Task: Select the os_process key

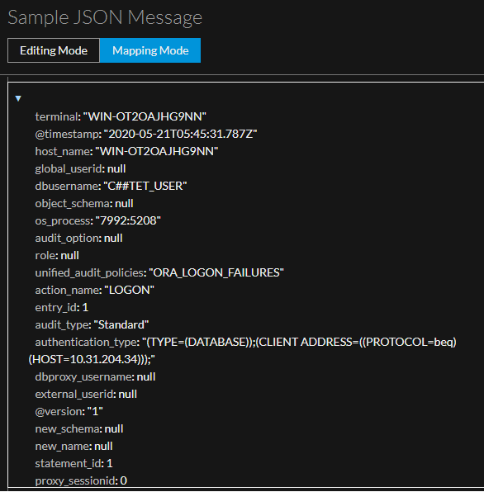Action: 63,221
